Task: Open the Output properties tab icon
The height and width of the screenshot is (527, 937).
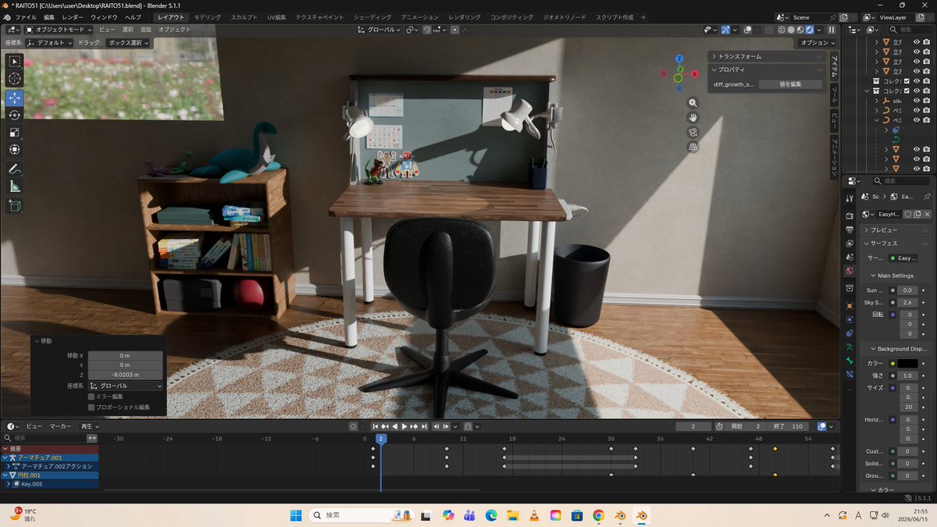Action: pos(850,230)
